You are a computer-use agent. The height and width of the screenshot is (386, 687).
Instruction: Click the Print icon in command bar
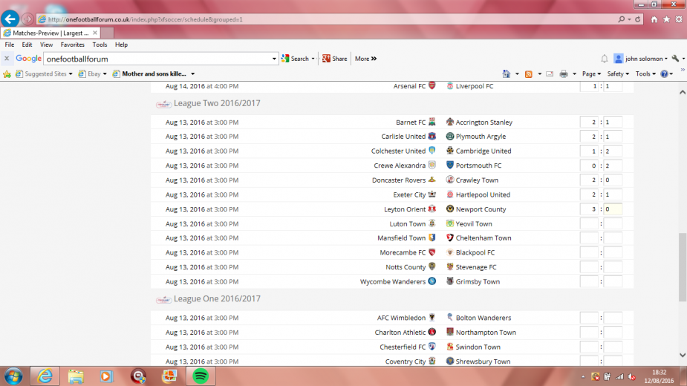click(564, 74)
